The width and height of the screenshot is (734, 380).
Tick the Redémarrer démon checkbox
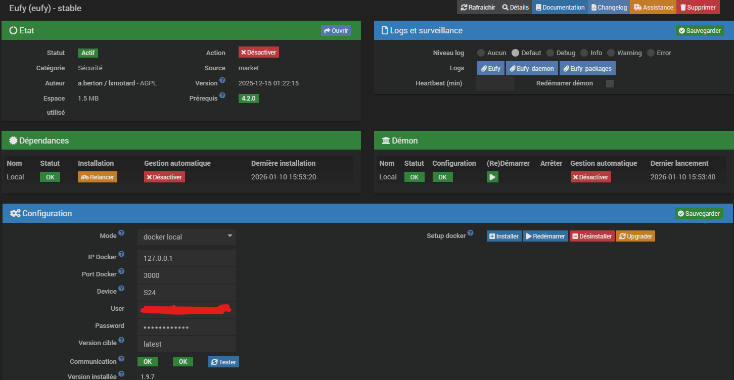point(610,83)
